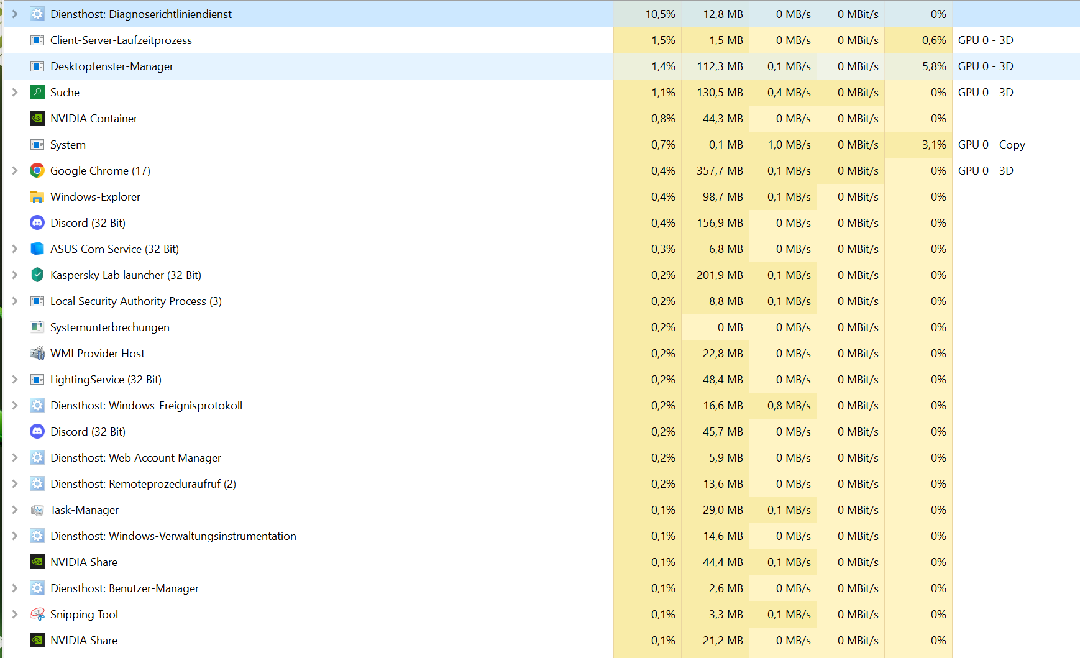
Task: Expand Google Chrome (17) processes
Action: pos(15,170)
